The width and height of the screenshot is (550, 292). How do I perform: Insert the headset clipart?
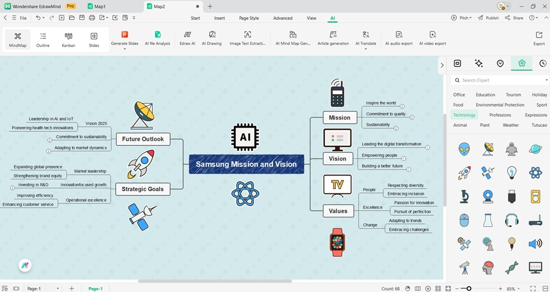(512, 220)
